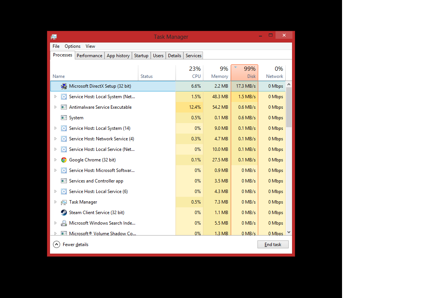Sort by the Network column header
The image size is (433, 298).
click(272, 72)
